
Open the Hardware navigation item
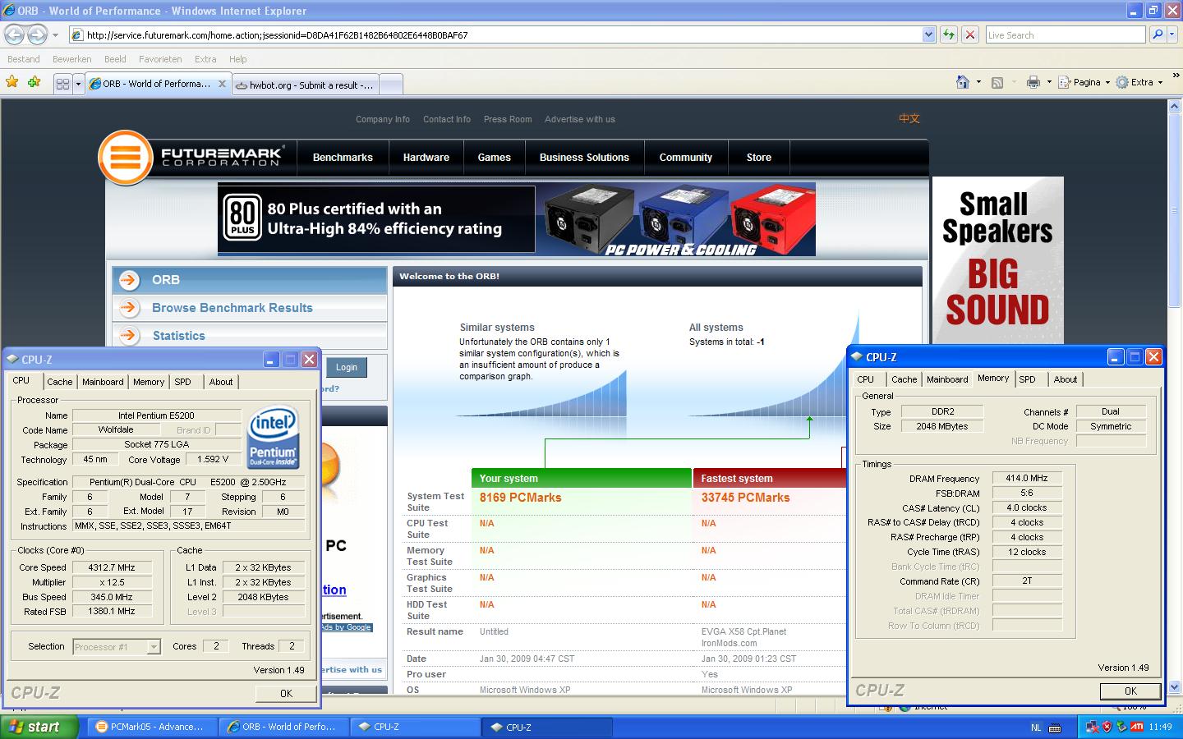tap(426, 157)
